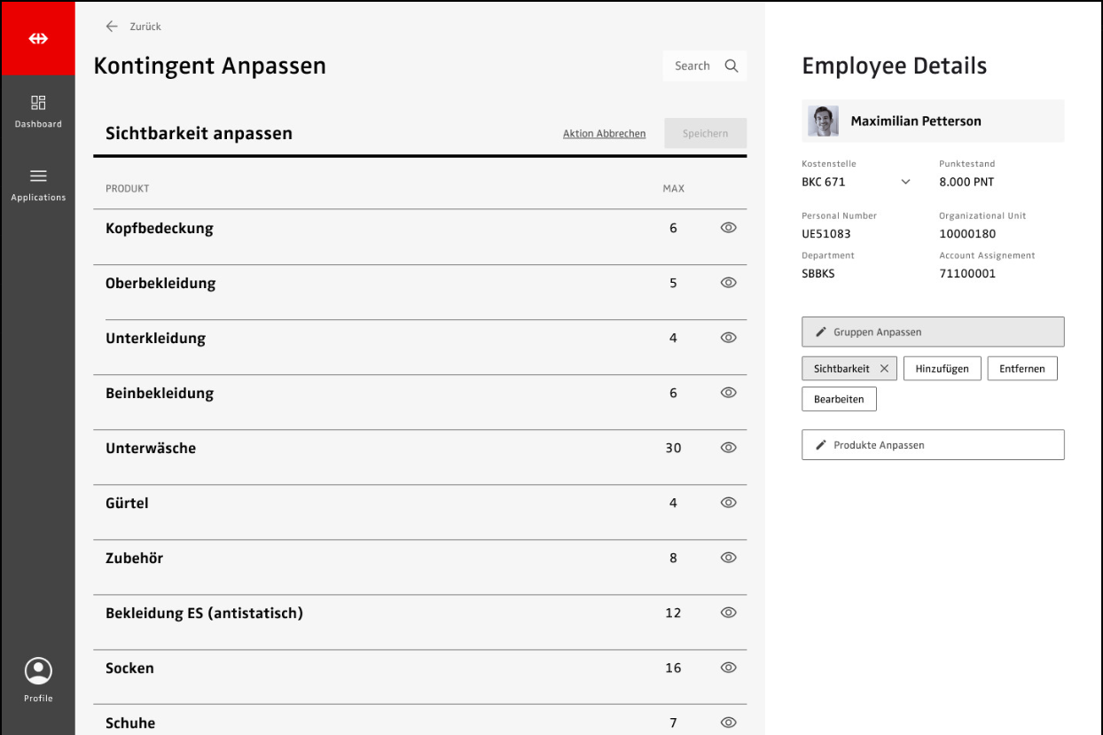Click the Bearbeiten button
Image resolution: width=1103 pixels, height=735 pixels.
click(839, 399)
